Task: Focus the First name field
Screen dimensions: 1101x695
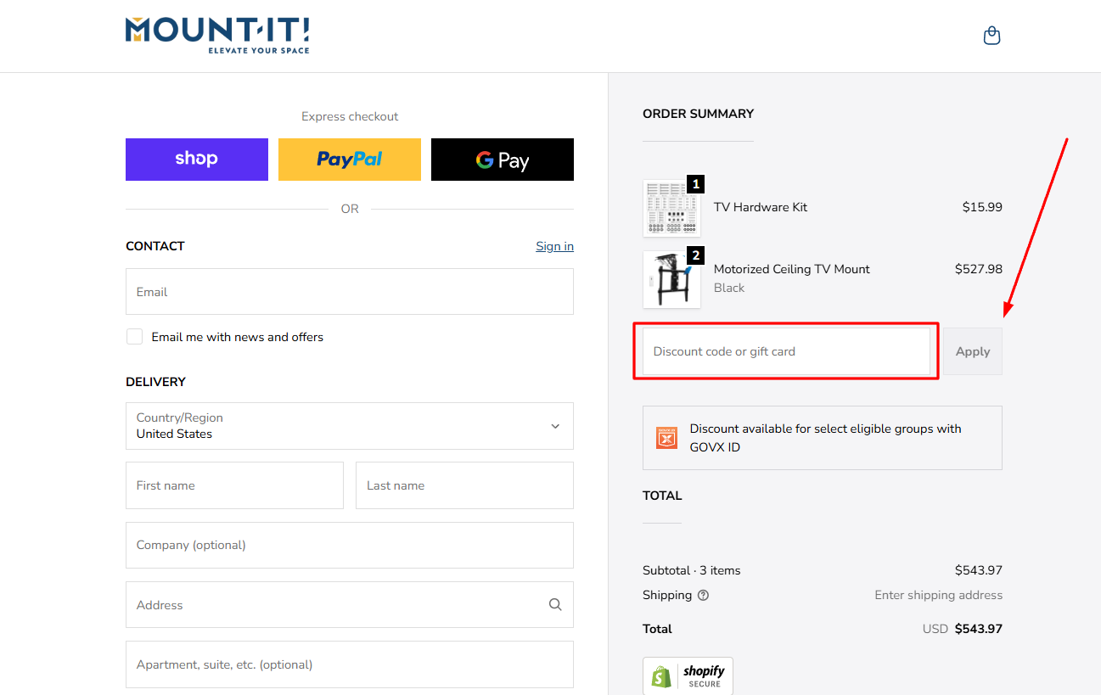Action: click(x=234, y=485)
